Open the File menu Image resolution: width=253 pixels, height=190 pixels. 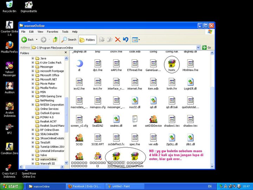(23, 32)
